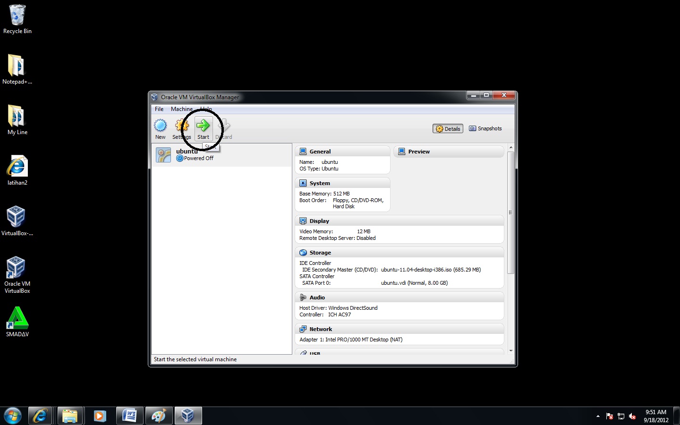The width and height of the screenshot is (680, 425).
Task: Open the Network section heading link
Action: pyautogui.click(x=321, y=329)
